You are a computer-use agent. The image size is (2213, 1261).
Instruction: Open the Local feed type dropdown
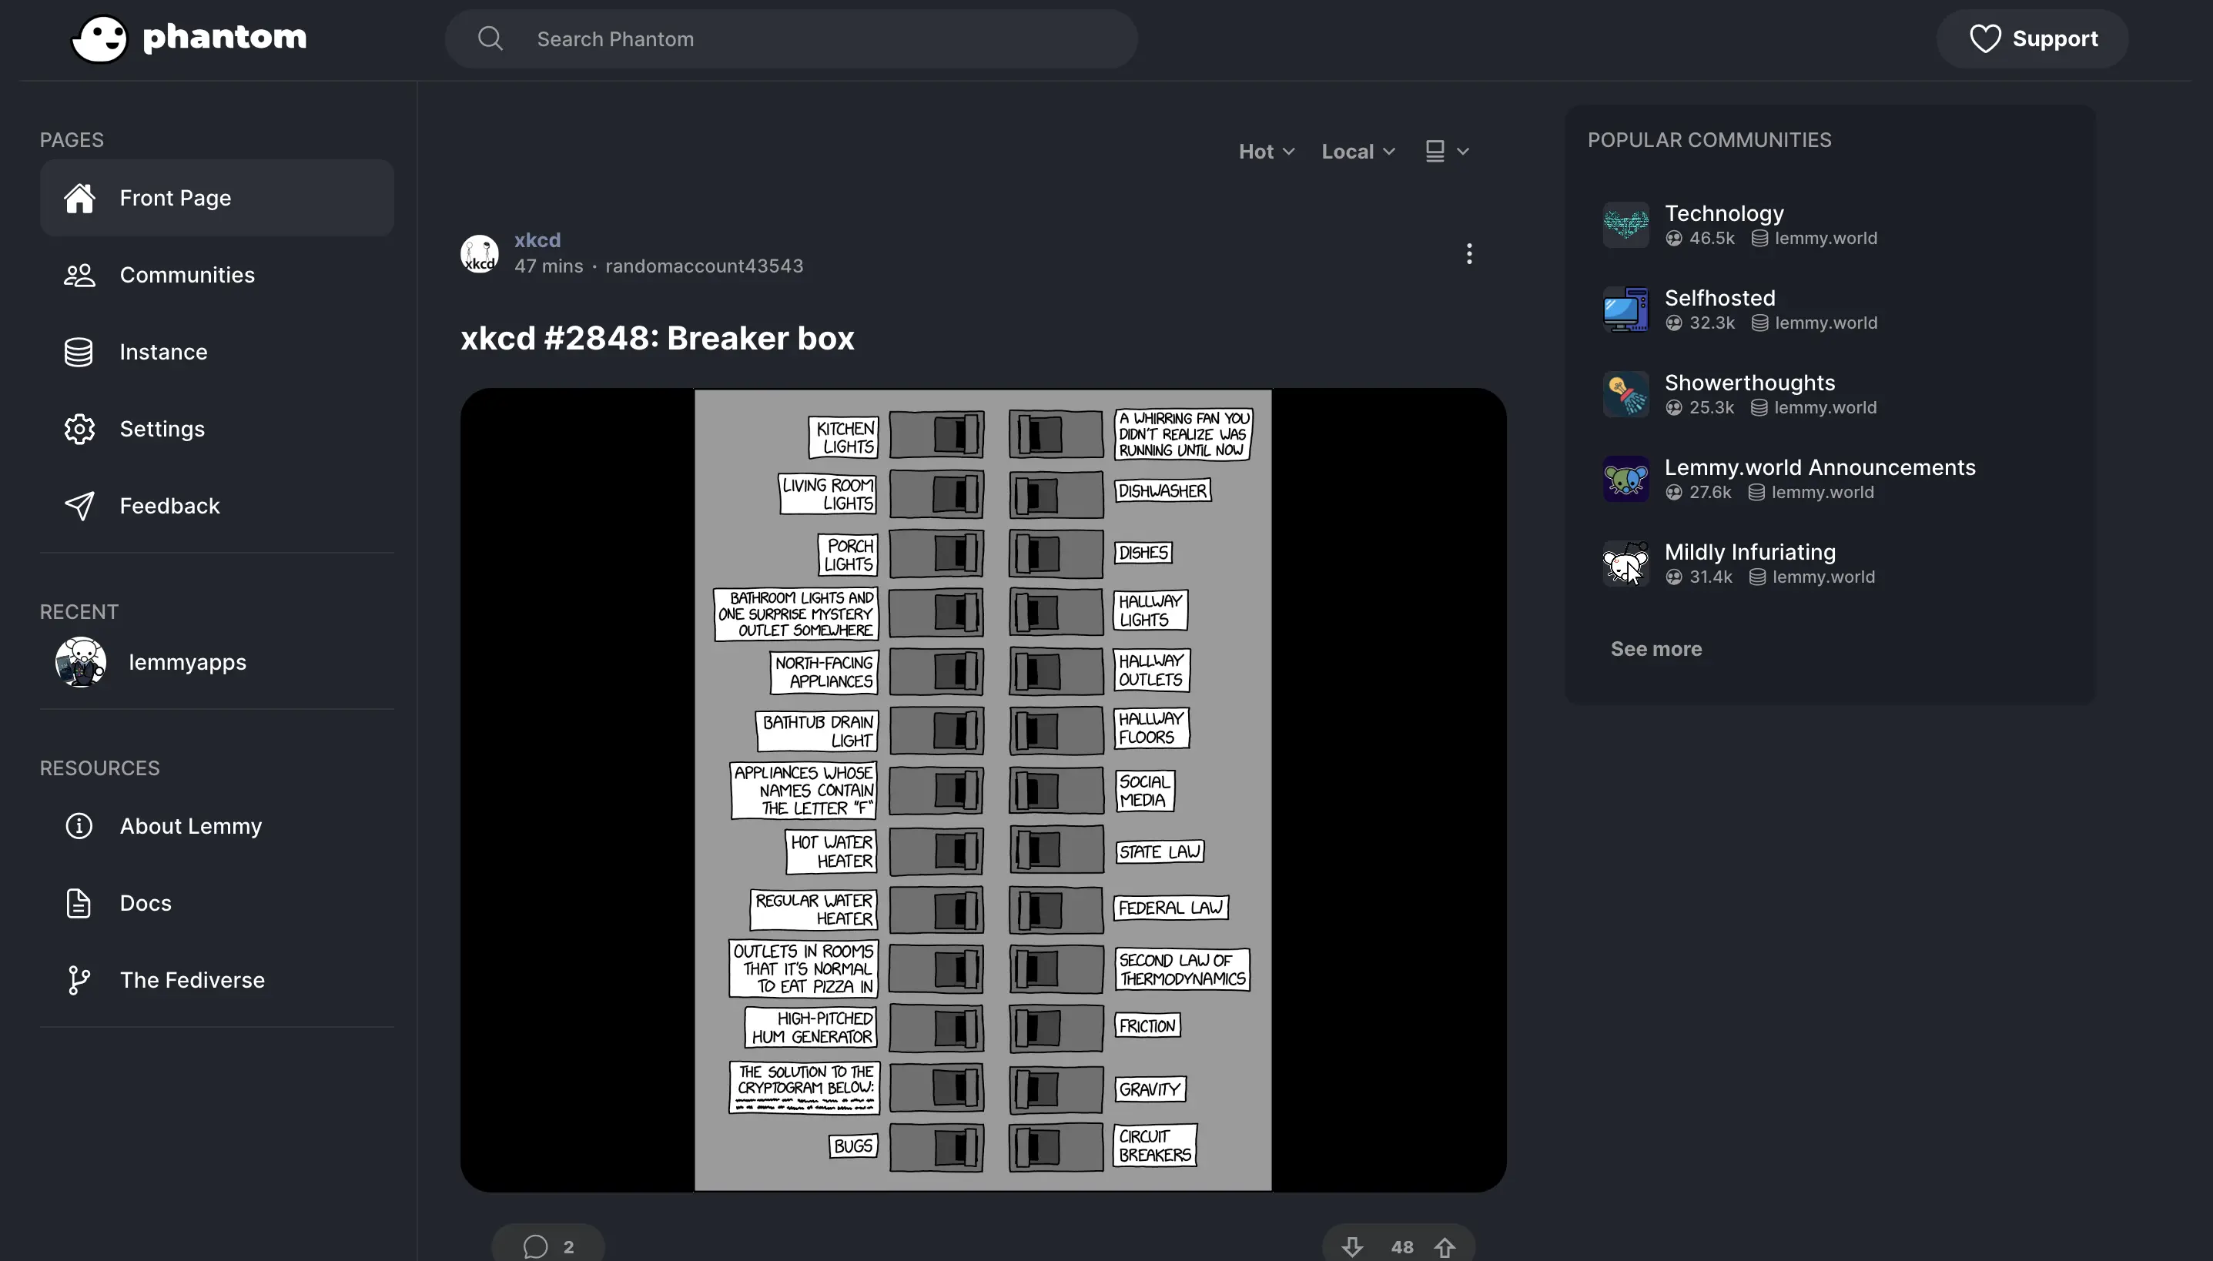(x=1358, y=152)
